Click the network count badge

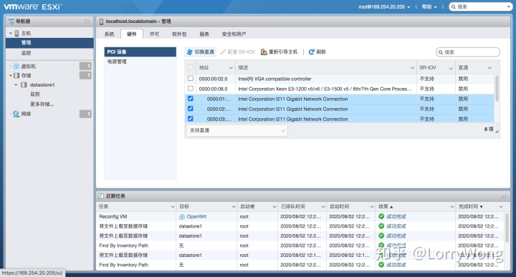point(85,114)
